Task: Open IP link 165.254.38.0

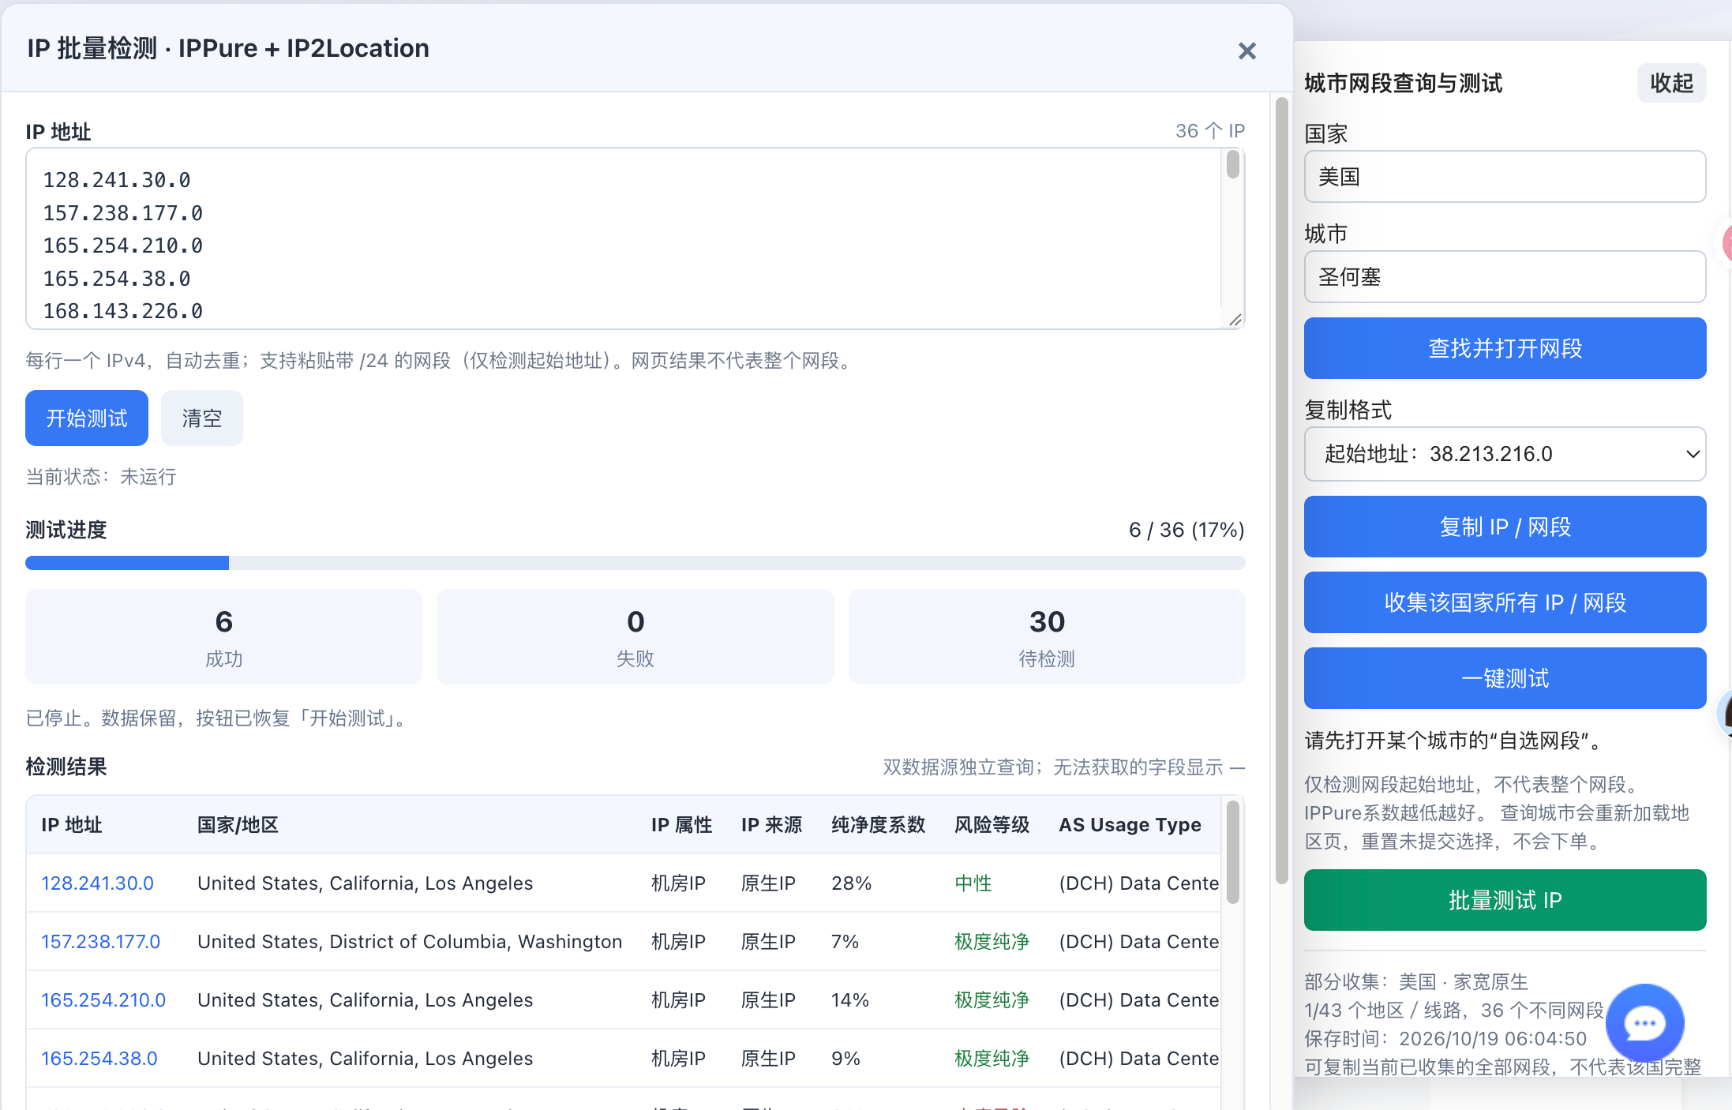Action: pos(99,1059)
